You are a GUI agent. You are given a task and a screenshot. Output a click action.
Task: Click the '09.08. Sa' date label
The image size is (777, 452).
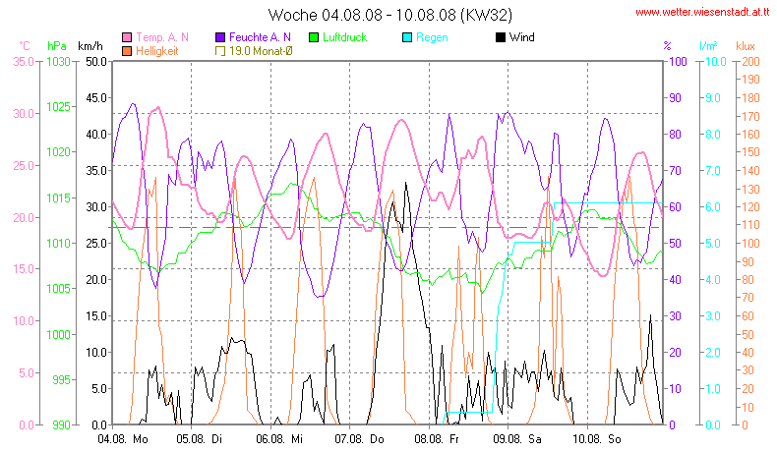coord(517,439)
